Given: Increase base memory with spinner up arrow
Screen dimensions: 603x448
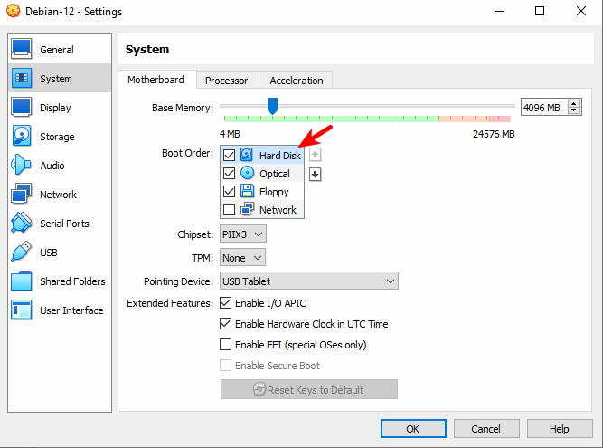Looking at the screenshot, I should [x=574, y=103].
